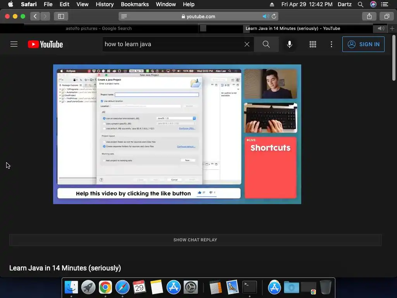The height and width of the screenshot is (298, 397).
Task: Open Calendar from the Dock
Action: click(x=139, y=288)
